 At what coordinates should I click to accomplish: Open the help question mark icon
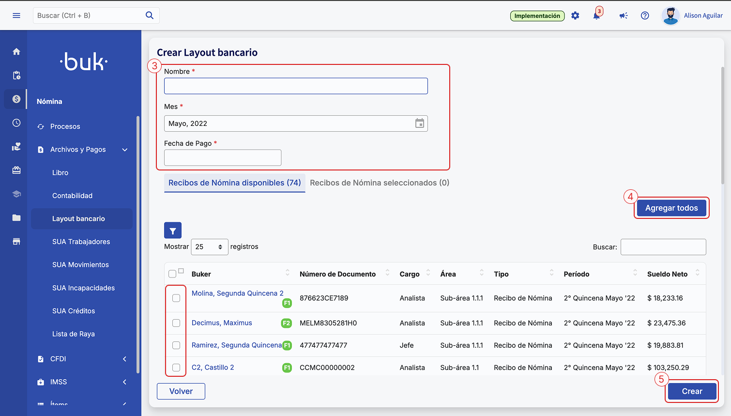(x=645, y=15)
